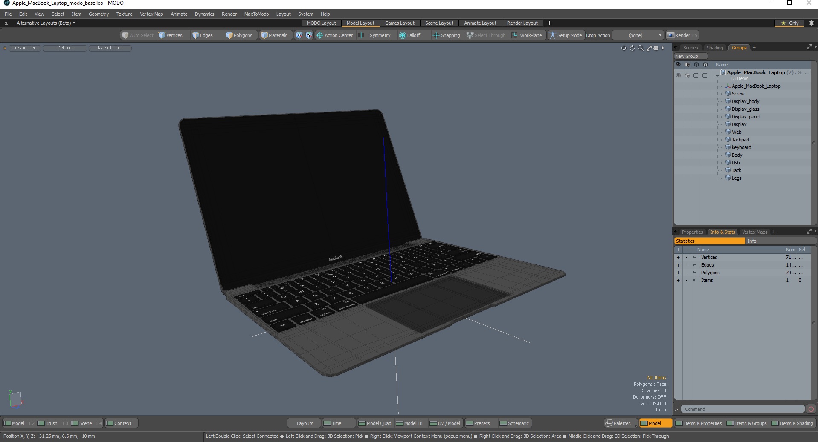
Task: Select the Display_glass item in the list
Action: coord(745,109)
